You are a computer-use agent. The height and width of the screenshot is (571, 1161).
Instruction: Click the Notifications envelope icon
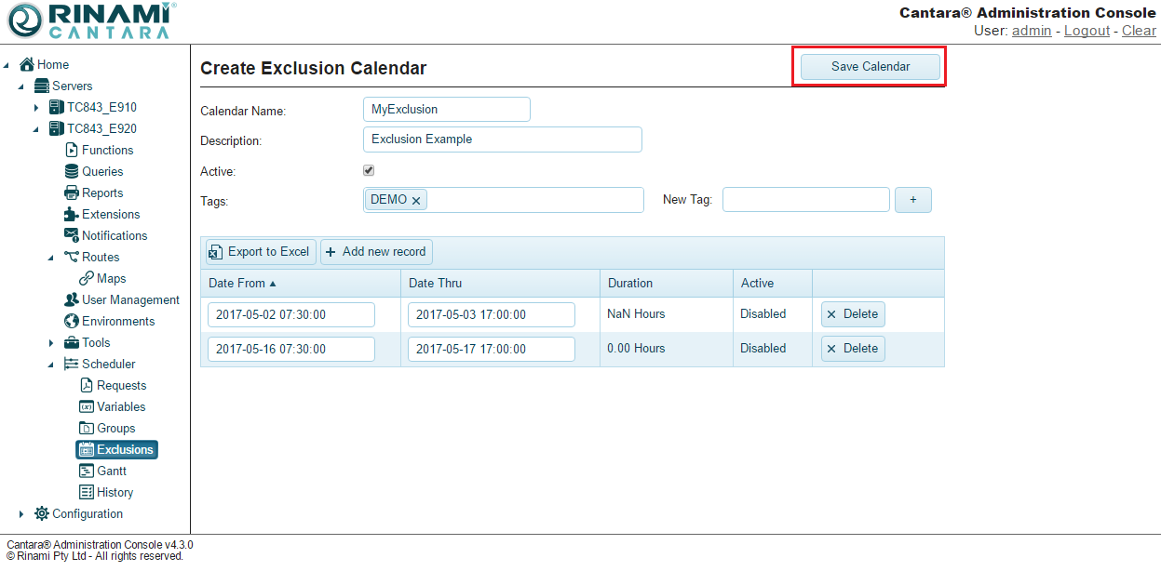pos(72,235)
